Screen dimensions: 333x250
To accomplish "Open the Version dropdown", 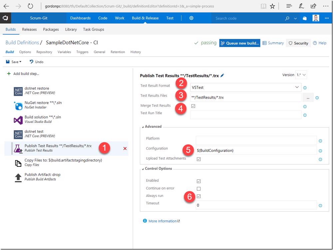I will (301, 75).
